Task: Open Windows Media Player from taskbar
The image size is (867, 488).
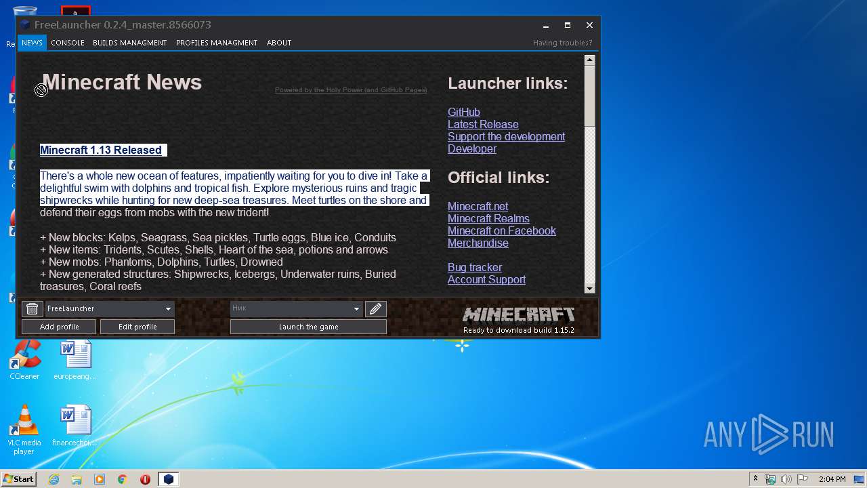Action: coord(100,479)
